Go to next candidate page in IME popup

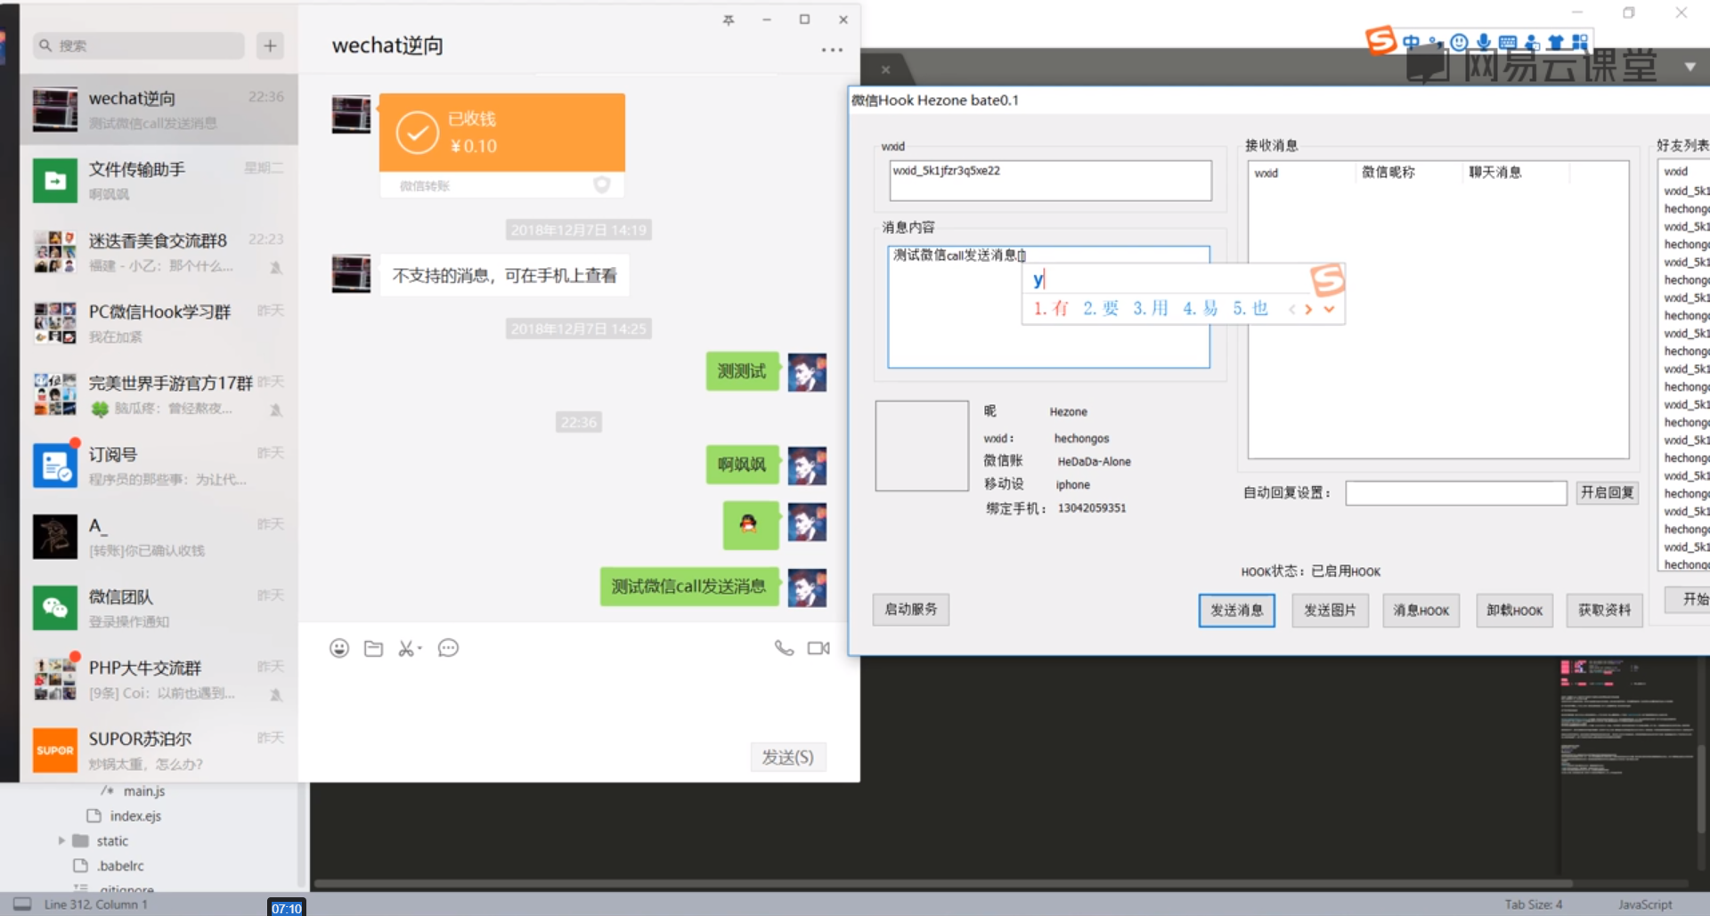click(1308, 309)
